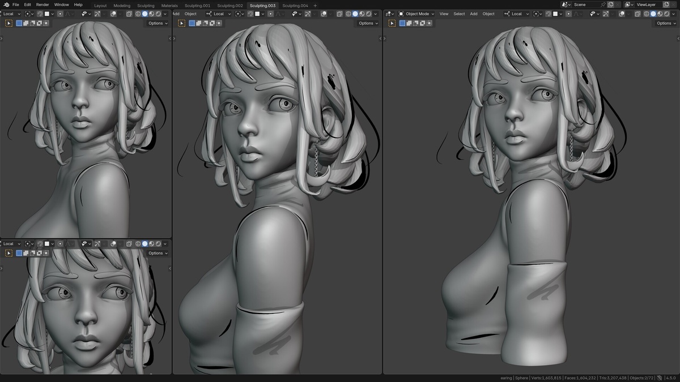Toggle snapping magnet in middle viewport

point(250,14)
